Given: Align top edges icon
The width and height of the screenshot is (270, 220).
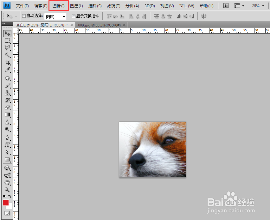Looking at the screenshot, I should [x=109, y=16].
